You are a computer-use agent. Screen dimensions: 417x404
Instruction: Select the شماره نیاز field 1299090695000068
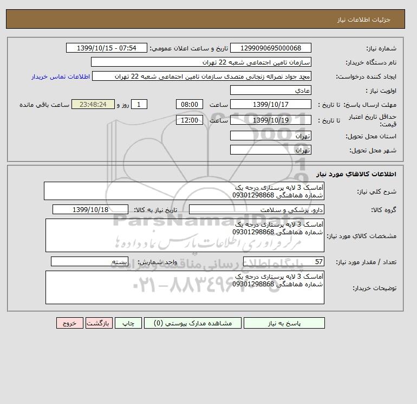pyautogui.click(x=270, y=48)
